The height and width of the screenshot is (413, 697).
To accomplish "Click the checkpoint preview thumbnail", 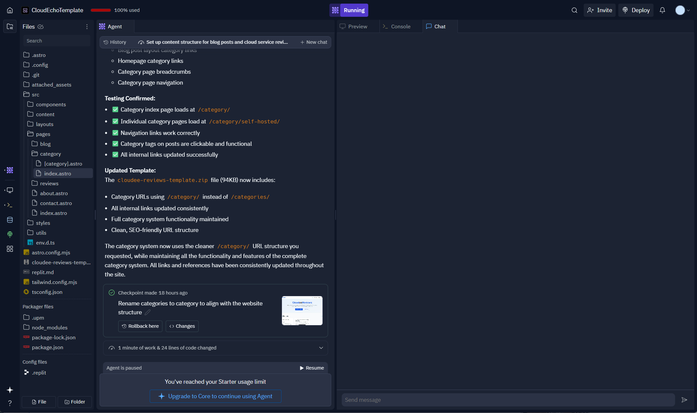I will coord(302,310).
